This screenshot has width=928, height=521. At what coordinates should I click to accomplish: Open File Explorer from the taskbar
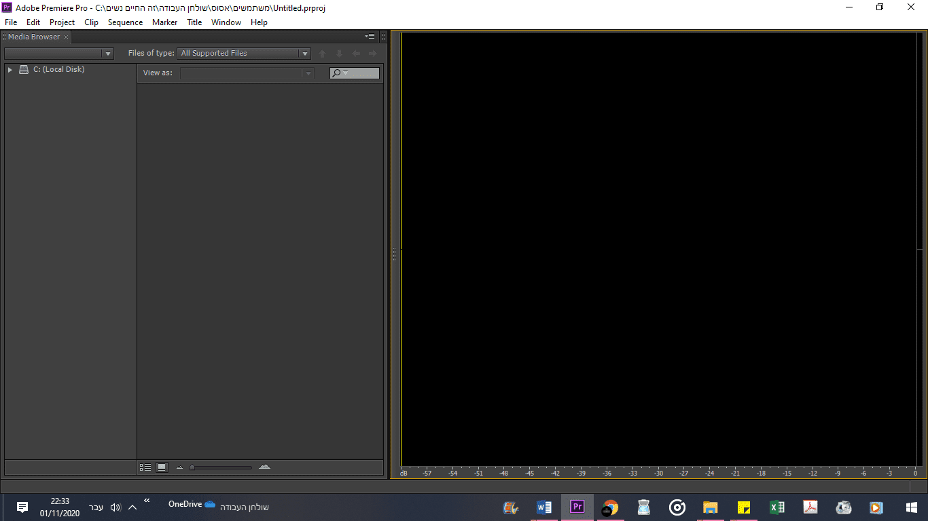point(710,507)
